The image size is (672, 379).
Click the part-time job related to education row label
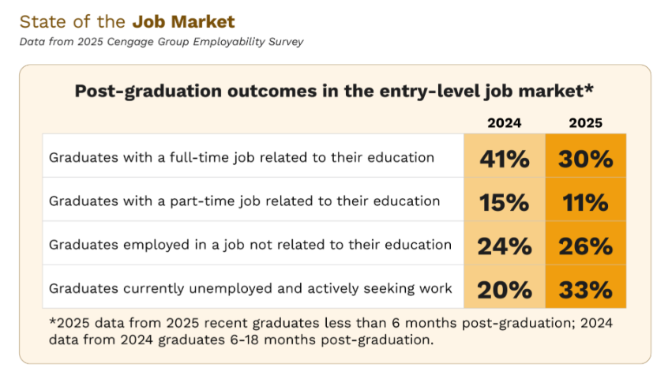244,201
